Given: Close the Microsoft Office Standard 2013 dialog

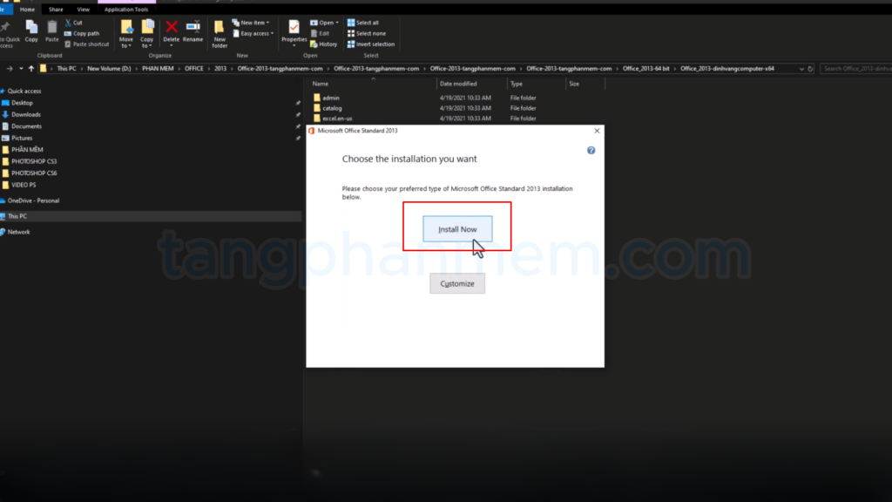Looking at the screenshot, I should tap(597, 131).
